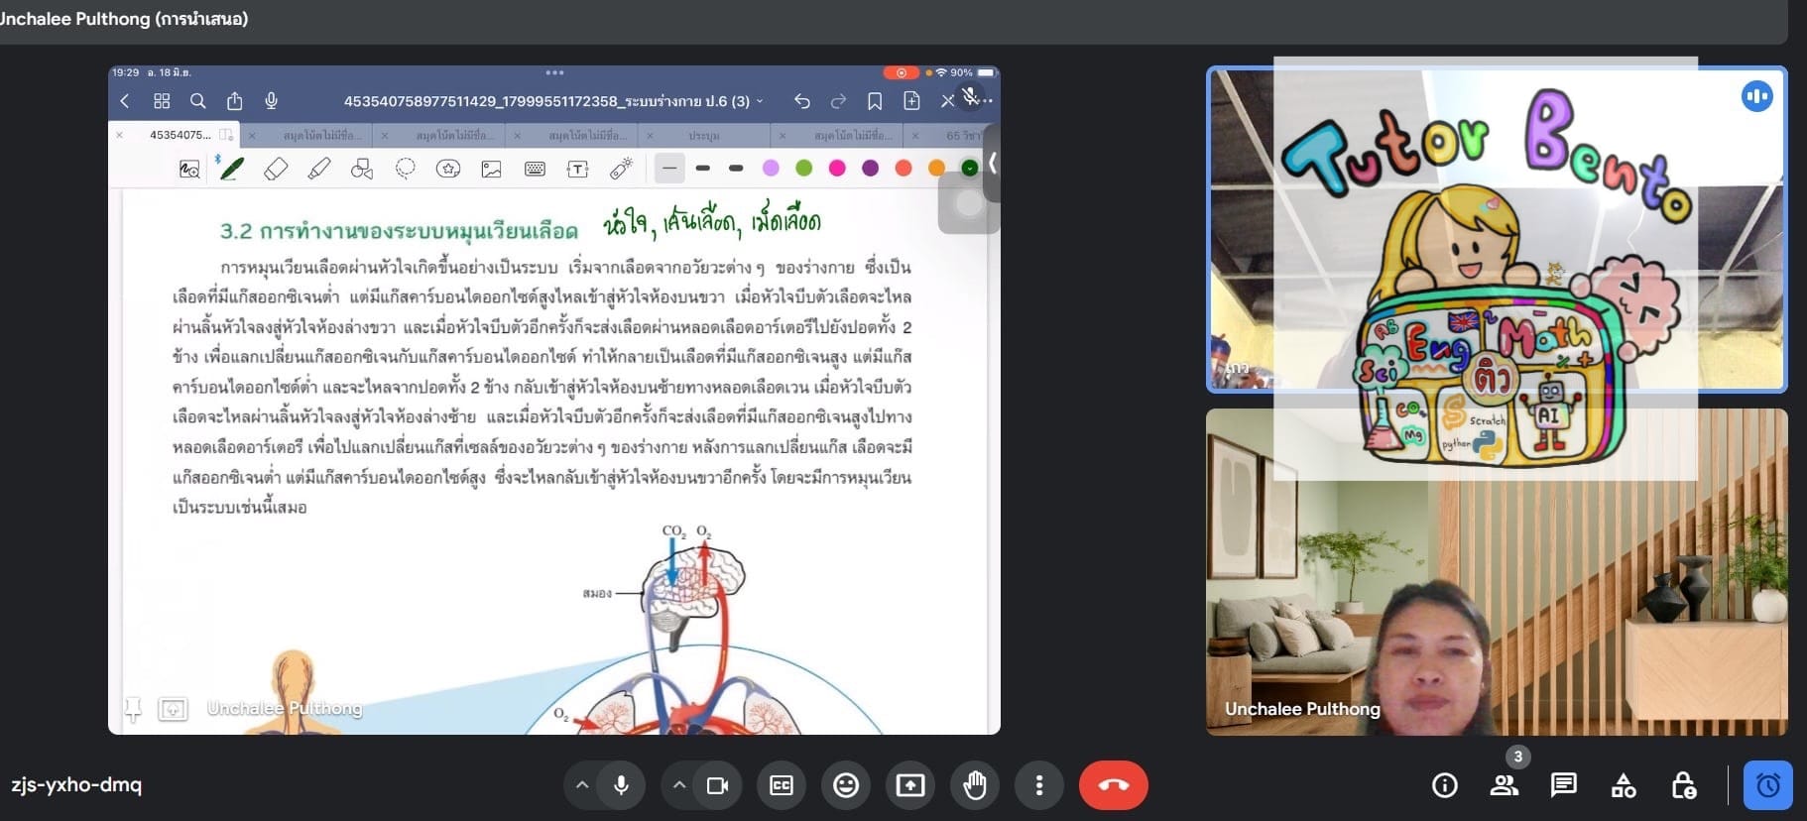Open the activities shapes icon
The width and height of the screenshot is (1807, 821).
[x=1624, y=785]
